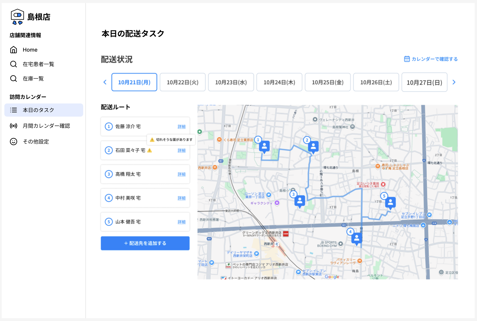Switch to the 10月27日(日) date tab
The height and width of the screenshot is (321, 477).
[x=424, y=82]
